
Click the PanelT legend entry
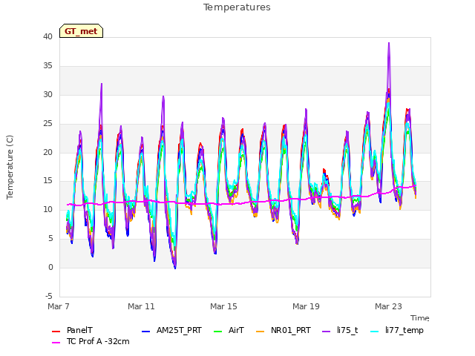pyautogui.click(x=72, y=330)
